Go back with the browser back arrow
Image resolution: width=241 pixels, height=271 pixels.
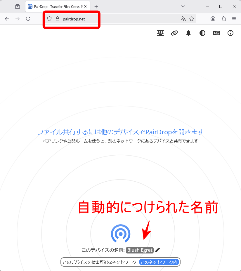point(7,19)
